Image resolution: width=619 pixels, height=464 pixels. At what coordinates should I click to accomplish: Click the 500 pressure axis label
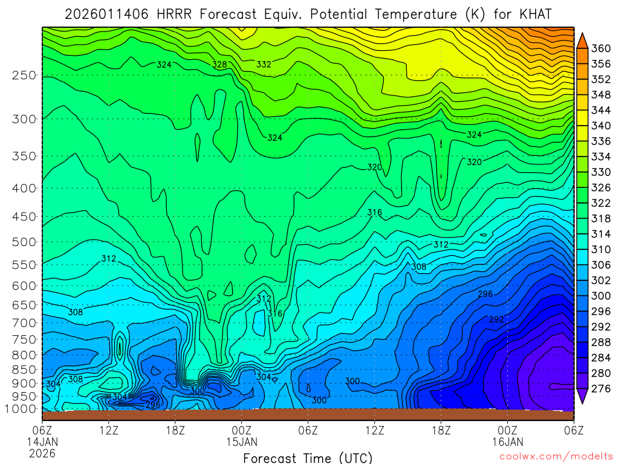(x=24, y=242)
